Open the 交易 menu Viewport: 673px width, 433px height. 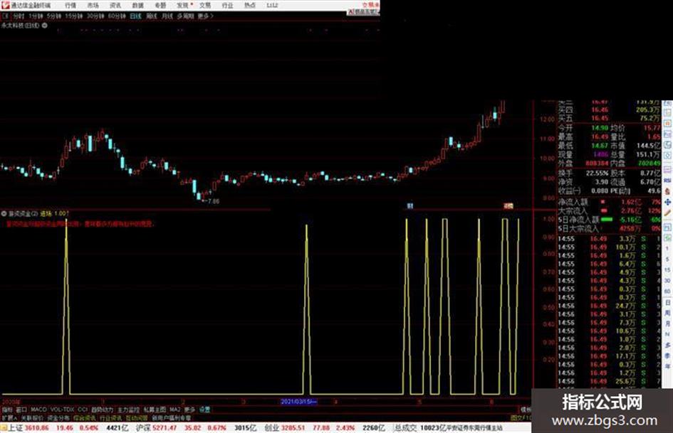pos(205,5)
